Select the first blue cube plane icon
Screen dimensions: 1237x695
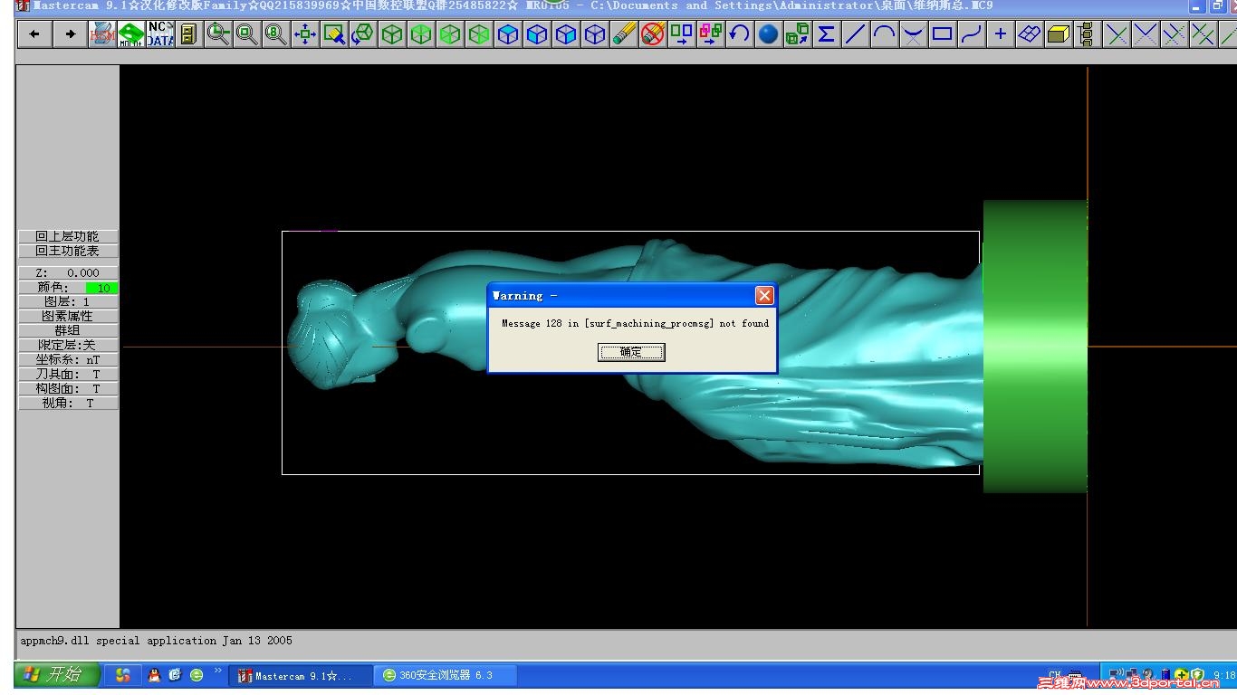508,34
